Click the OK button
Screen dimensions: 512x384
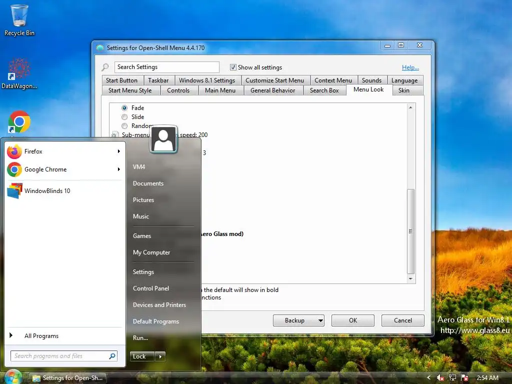(352, 320)
